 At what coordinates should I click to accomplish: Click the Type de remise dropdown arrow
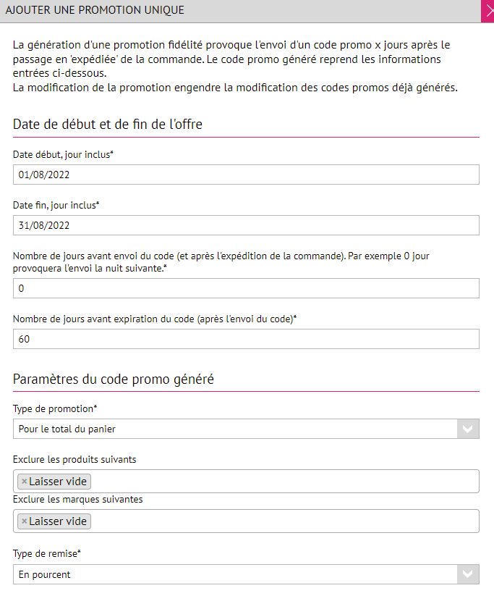[x=468, y=574]
